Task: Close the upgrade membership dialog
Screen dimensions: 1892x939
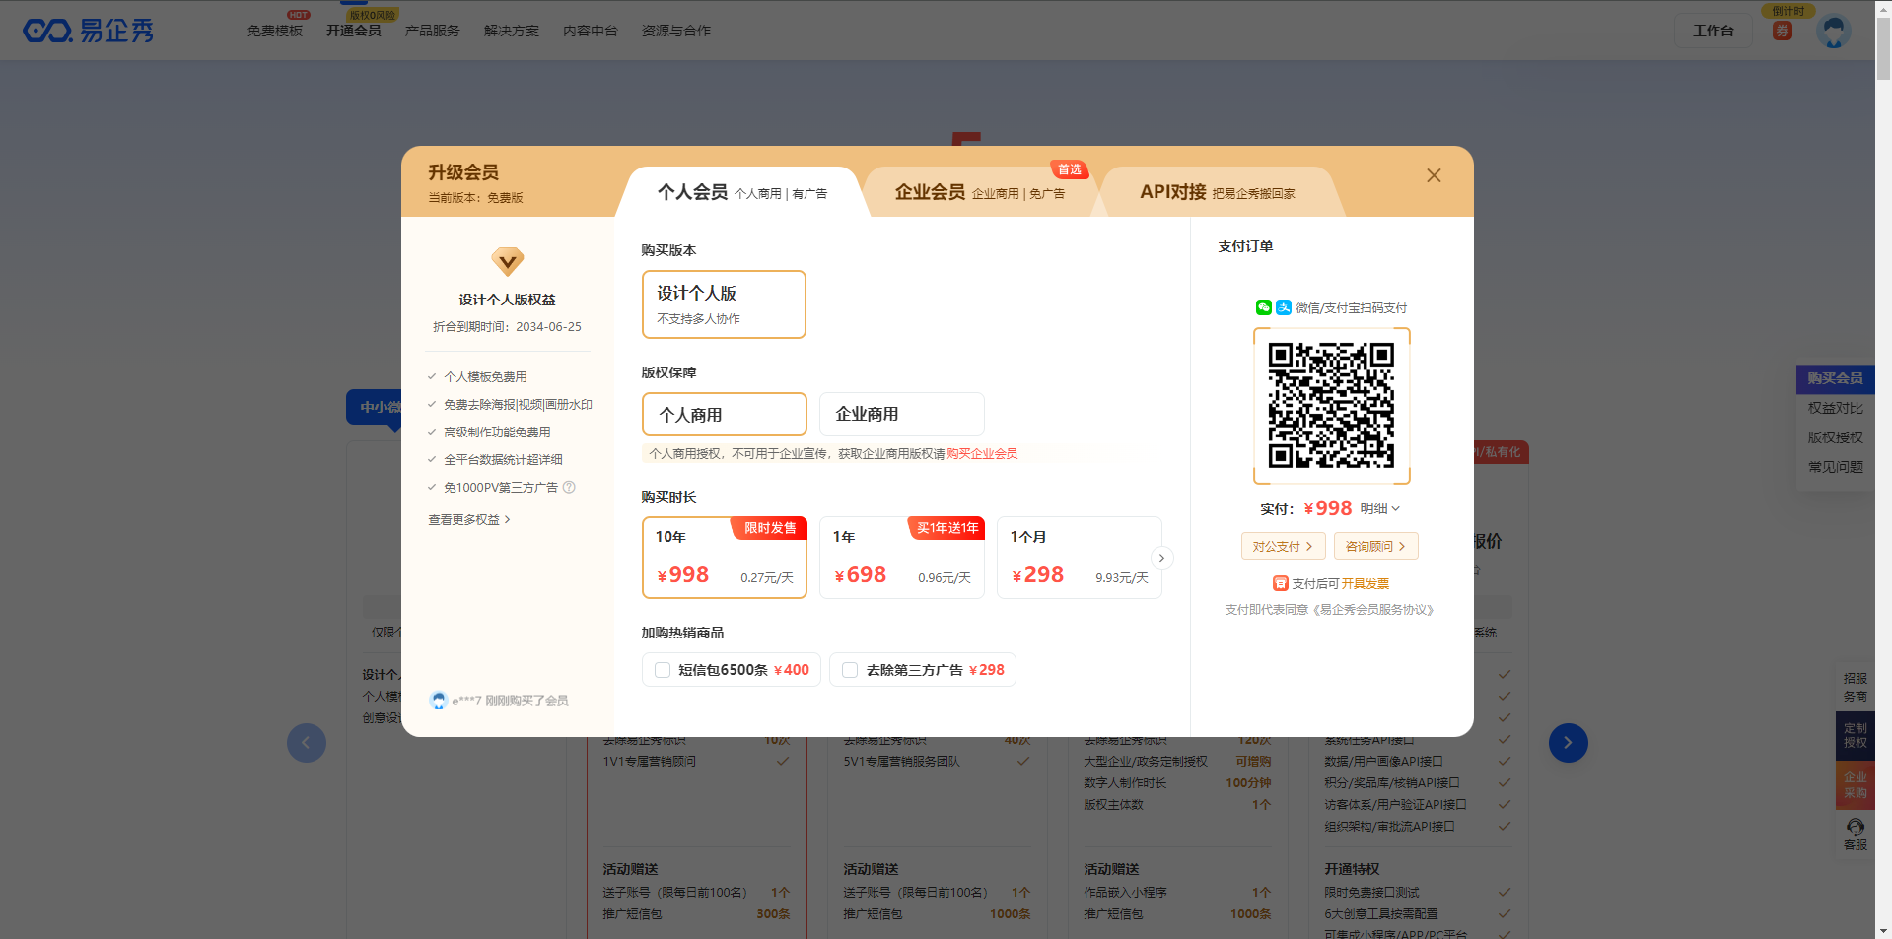Action: (1434, 175)
